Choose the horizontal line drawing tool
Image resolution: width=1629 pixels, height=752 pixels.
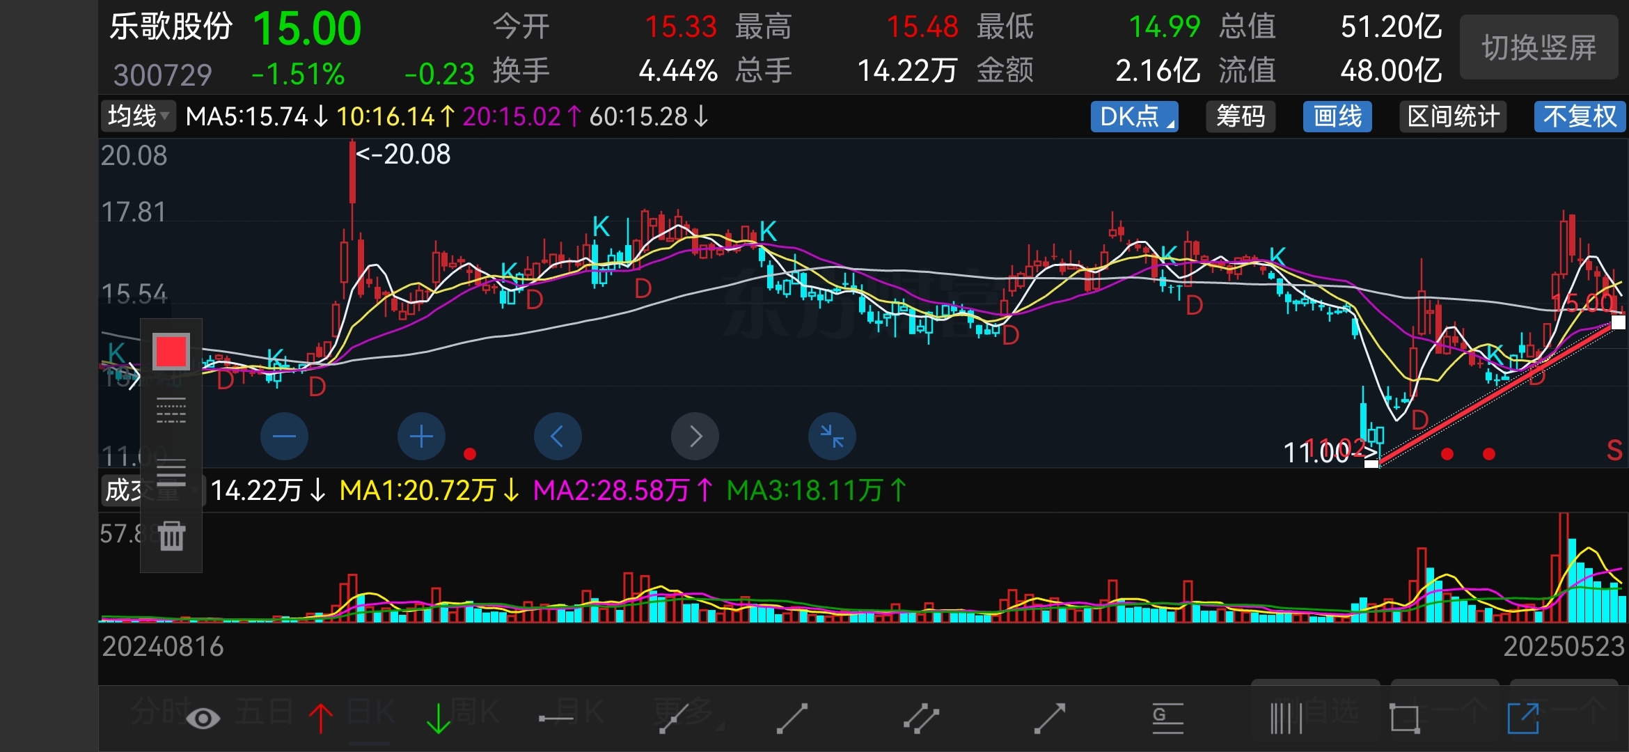point(556,719)
